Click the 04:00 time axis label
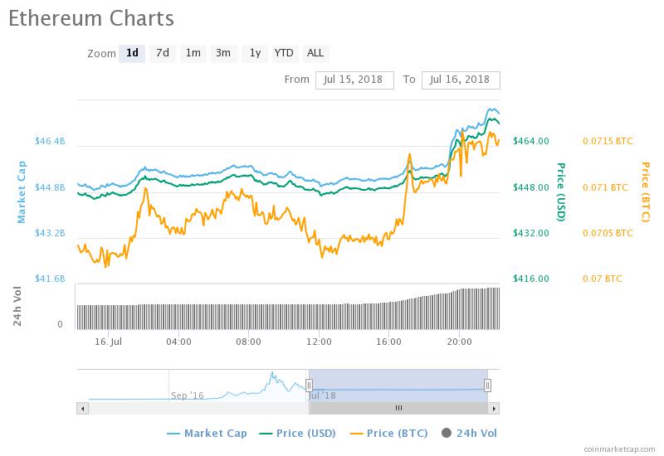 [178, 342]
